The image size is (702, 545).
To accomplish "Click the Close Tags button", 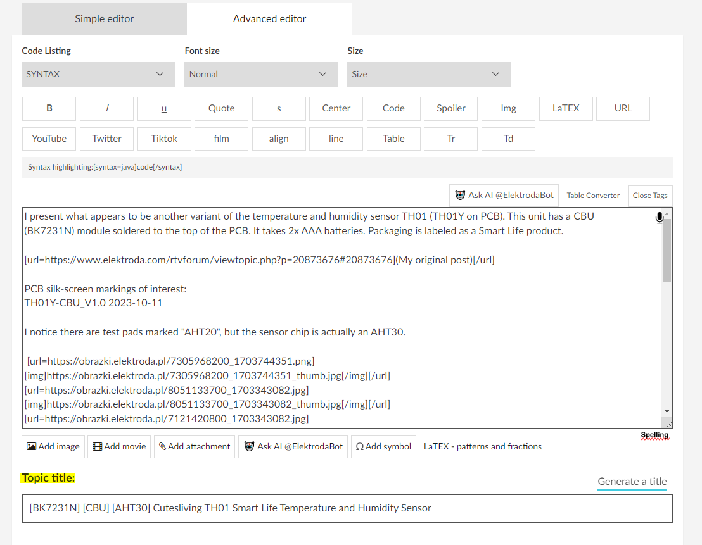I will coord(650,196).
